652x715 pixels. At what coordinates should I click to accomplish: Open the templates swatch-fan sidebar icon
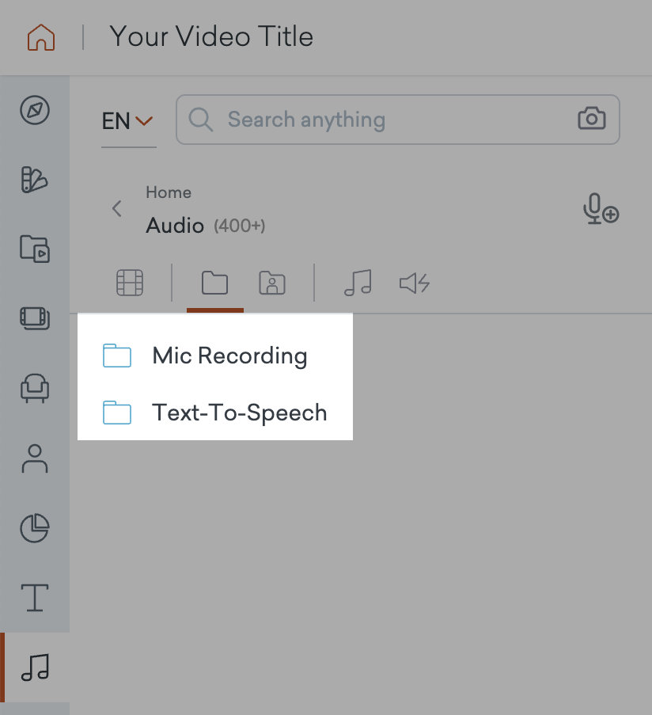coord(35,180)
